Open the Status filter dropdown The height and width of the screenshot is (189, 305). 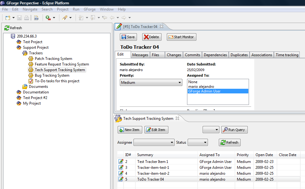(198, 142)
